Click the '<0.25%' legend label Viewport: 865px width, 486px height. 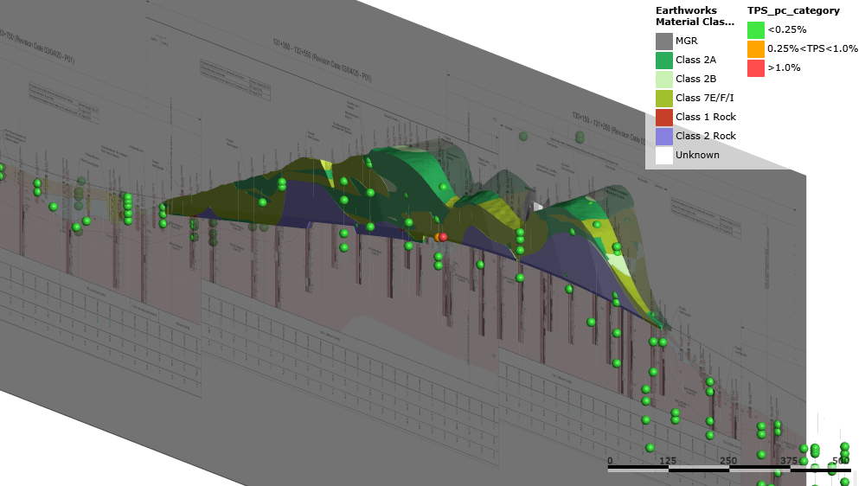786,29
